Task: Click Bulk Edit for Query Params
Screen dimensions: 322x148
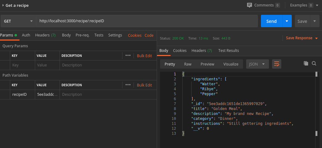Action: (x=145, y=56)
